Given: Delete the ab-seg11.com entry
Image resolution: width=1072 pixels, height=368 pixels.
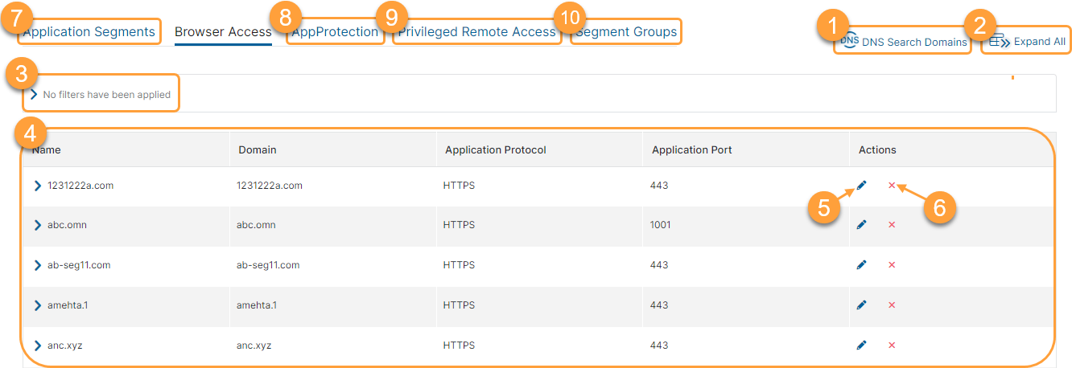Looking at the screenshot, I should (892, 265).
